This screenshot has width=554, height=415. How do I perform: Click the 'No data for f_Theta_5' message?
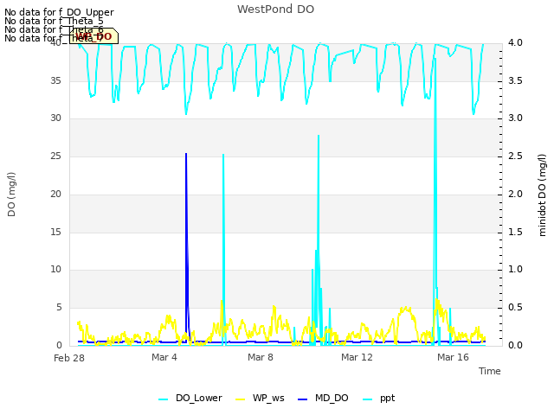[x=54, y=21]
